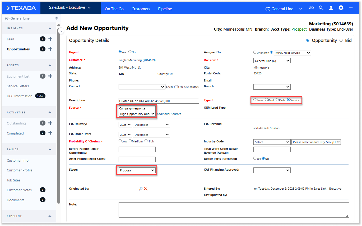Collapse the Insights sidebar section

click(x=50, y=28)
